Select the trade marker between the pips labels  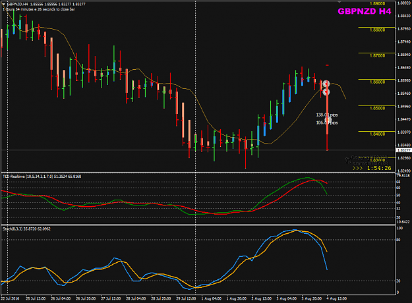(328, 121)
